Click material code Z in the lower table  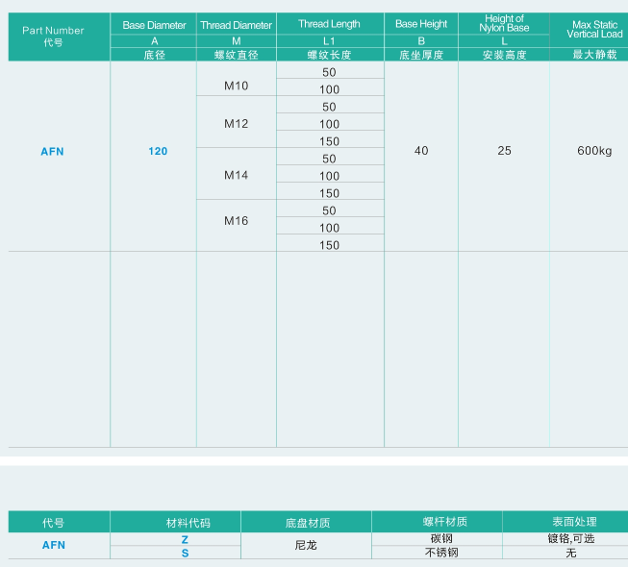[x=185, y=539]
